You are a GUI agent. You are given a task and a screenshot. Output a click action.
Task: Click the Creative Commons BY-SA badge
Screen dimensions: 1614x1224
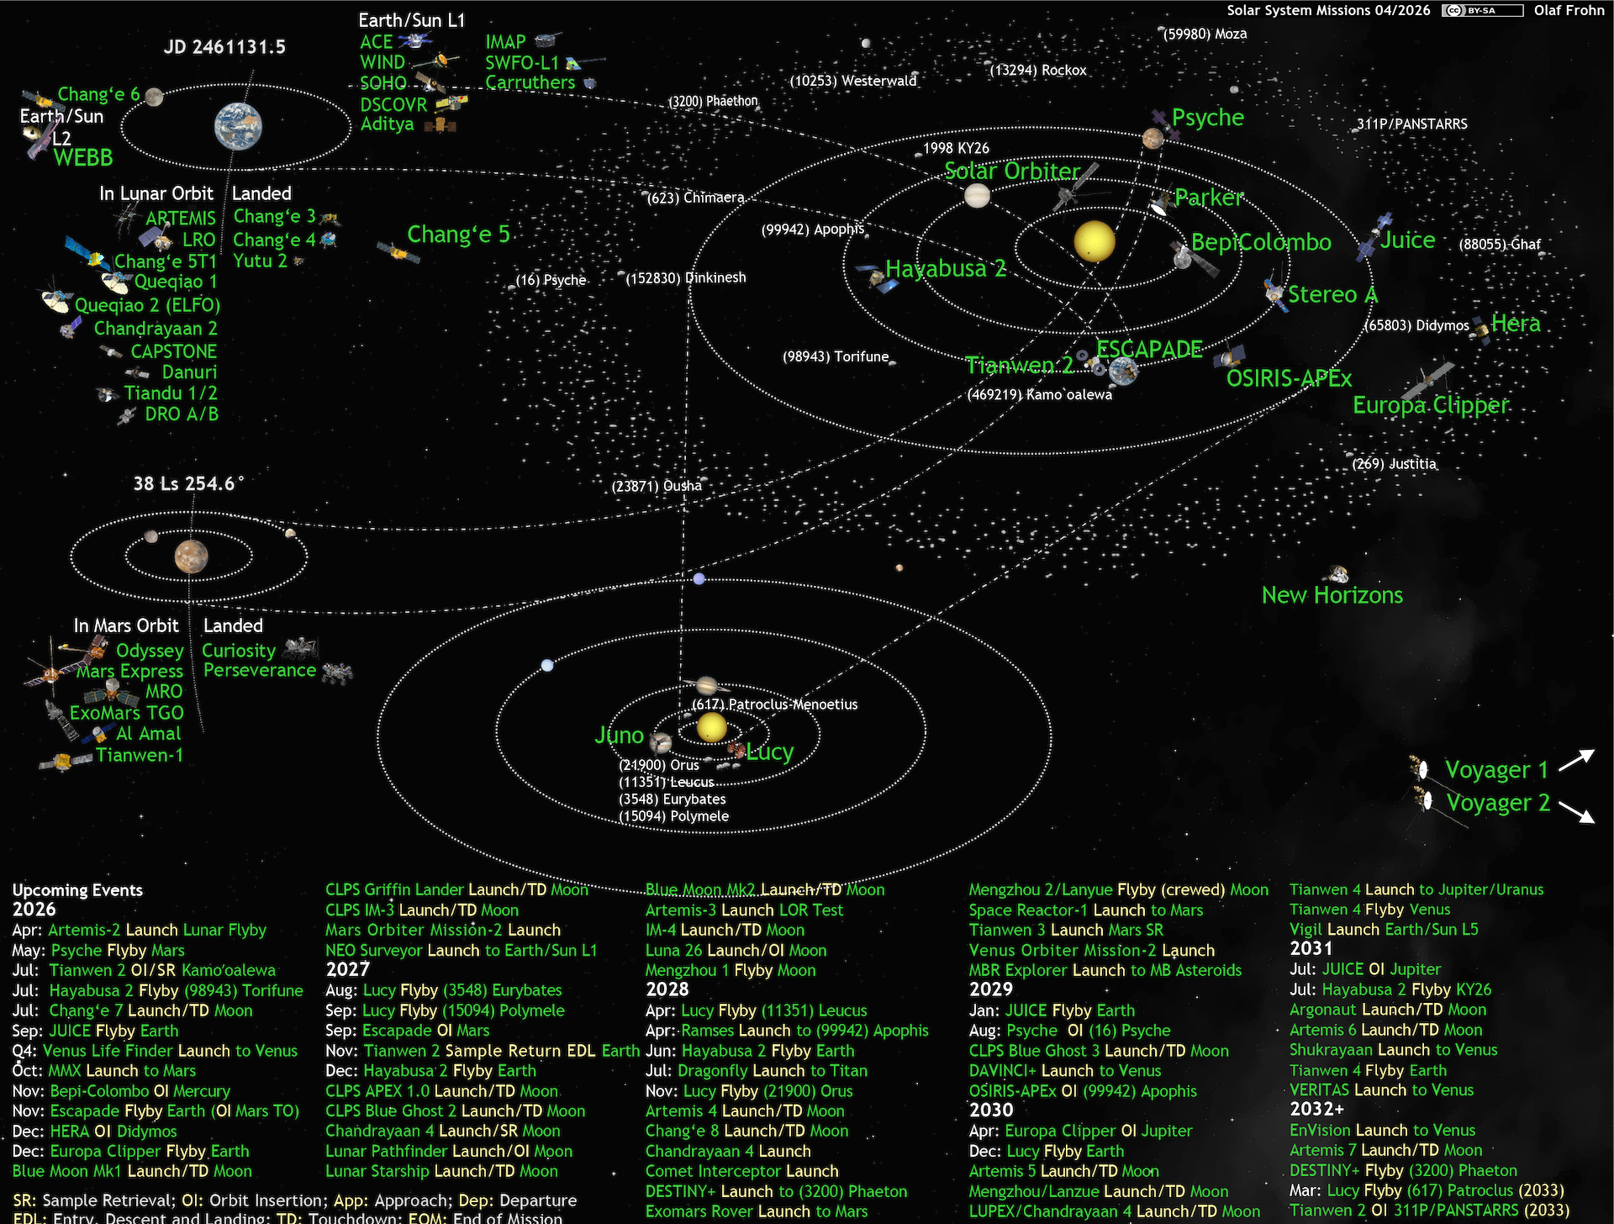[1481, 11]
